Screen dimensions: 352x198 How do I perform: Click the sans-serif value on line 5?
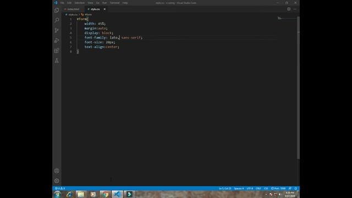pos(131,37)
